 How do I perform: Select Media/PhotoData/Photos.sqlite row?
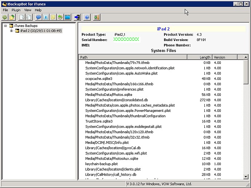pos(161,95)
